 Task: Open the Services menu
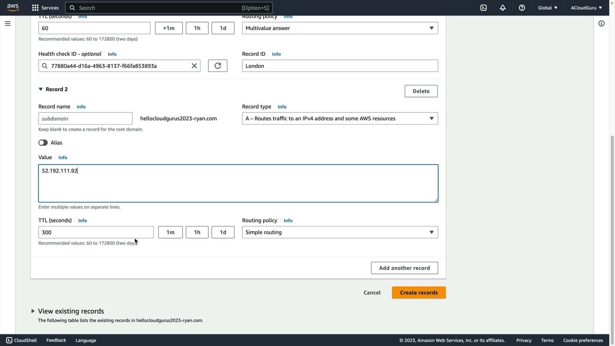(45, 8)
